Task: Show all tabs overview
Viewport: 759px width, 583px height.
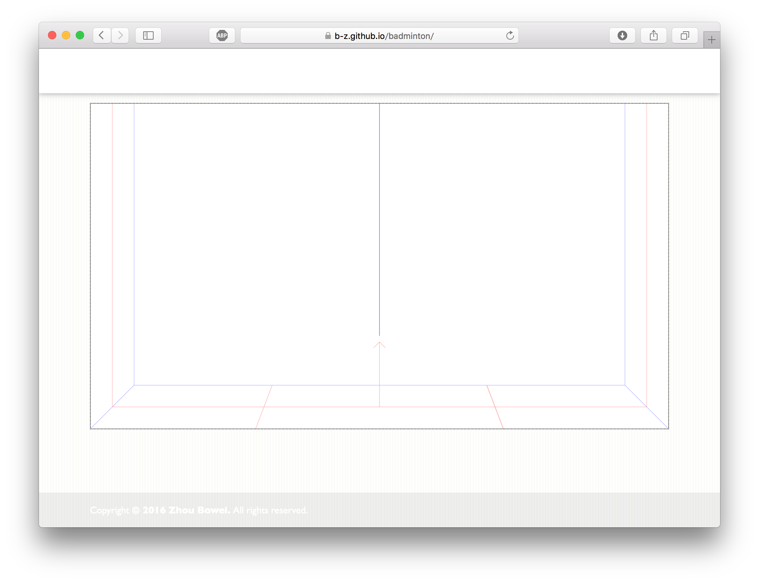Action: coord(685,35)
